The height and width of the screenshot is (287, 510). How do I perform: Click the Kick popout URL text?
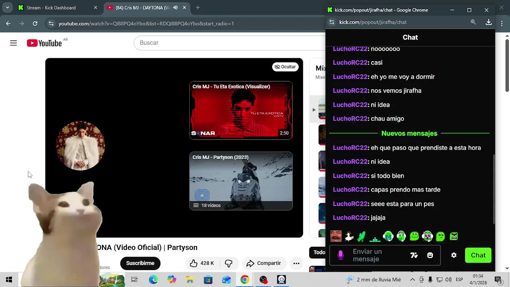pyautogui.click(x=373, y=22)
